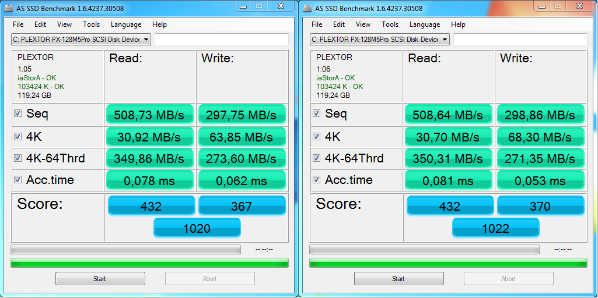Viewport: 598px width, 298px height.
Task: Click 4K write result 68,30 MB/s
Action: pyautogui.click(x=540, y=137)
